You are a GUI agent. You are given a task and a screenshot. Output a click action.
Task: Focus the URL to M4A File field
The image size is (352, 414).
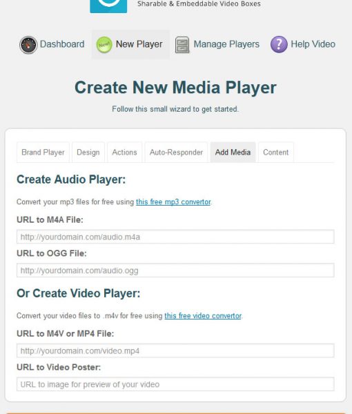coord(175,237)
